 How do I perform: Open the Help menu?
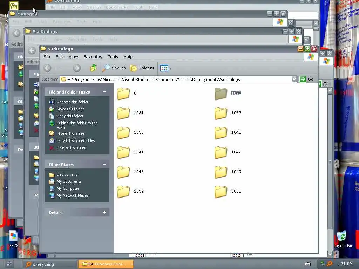pos(128,57)
